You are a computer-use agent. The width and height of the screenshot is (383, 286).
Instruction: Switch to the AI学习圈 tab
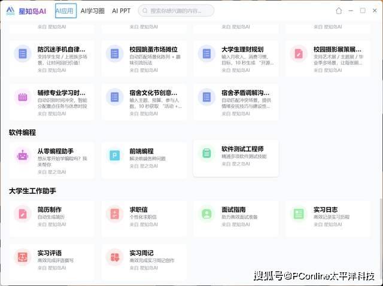click(93, 11)
